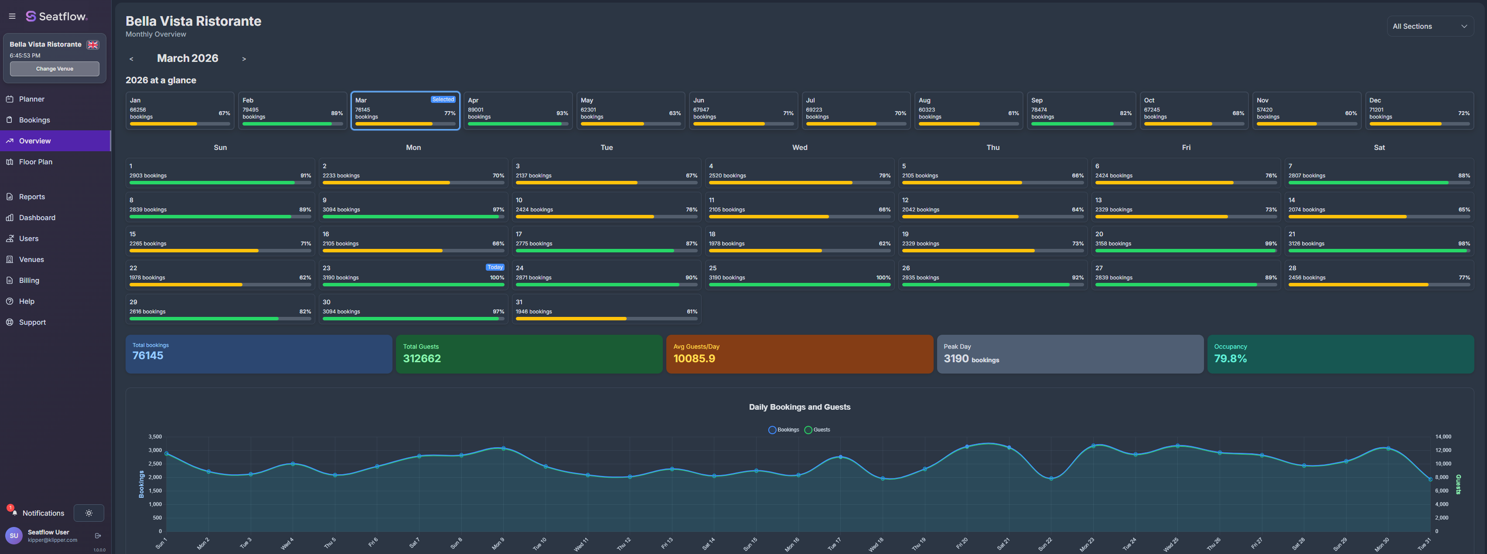The width and height of the screenshot is (1487, 554).
Task: Click the Bookings clipboard icon
Action: click(10, 120)
